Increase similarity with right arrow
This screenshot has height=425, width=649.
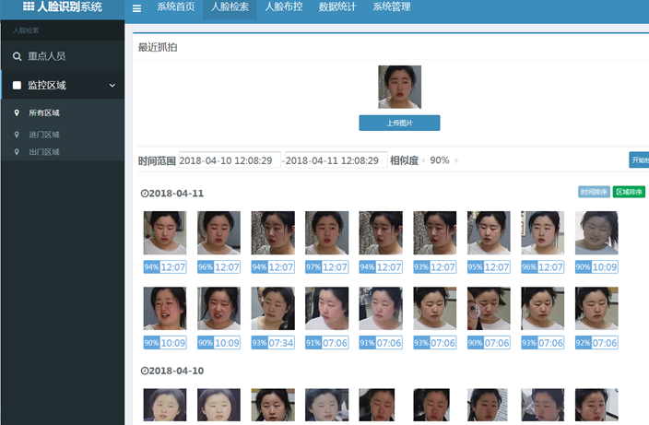click(x=456, y=160)
